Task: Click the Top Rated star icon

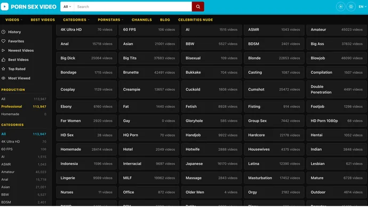Action: point(3,69)
